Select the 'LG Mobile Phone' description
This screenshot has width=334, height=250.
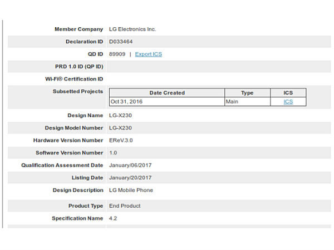[131, 190]
